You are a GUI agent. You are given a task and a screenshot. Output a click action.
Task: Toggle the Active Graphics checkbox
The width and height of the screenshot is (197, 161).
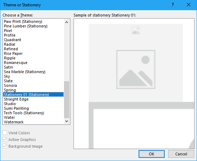coord(5,140)
